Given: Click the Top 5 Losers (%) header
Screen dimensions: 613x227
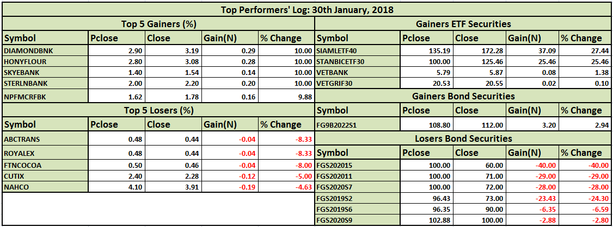Looking at the screenshot, I should [x=158, y=110].
